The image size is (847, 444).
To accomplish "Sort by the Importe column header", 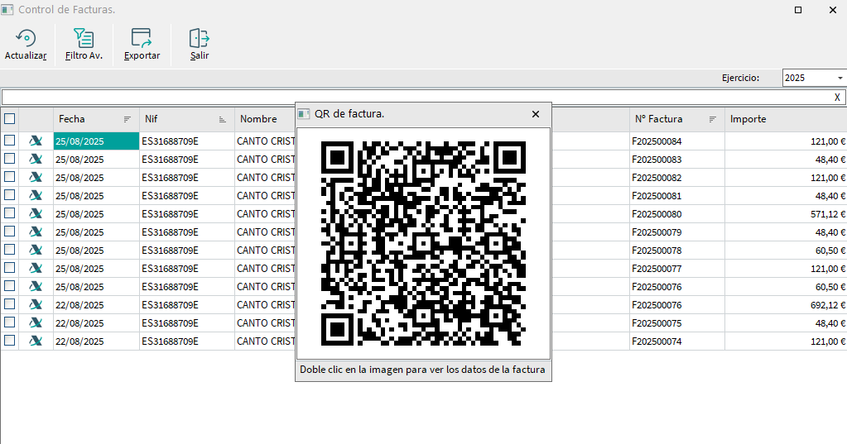I will tap(748, 119).
